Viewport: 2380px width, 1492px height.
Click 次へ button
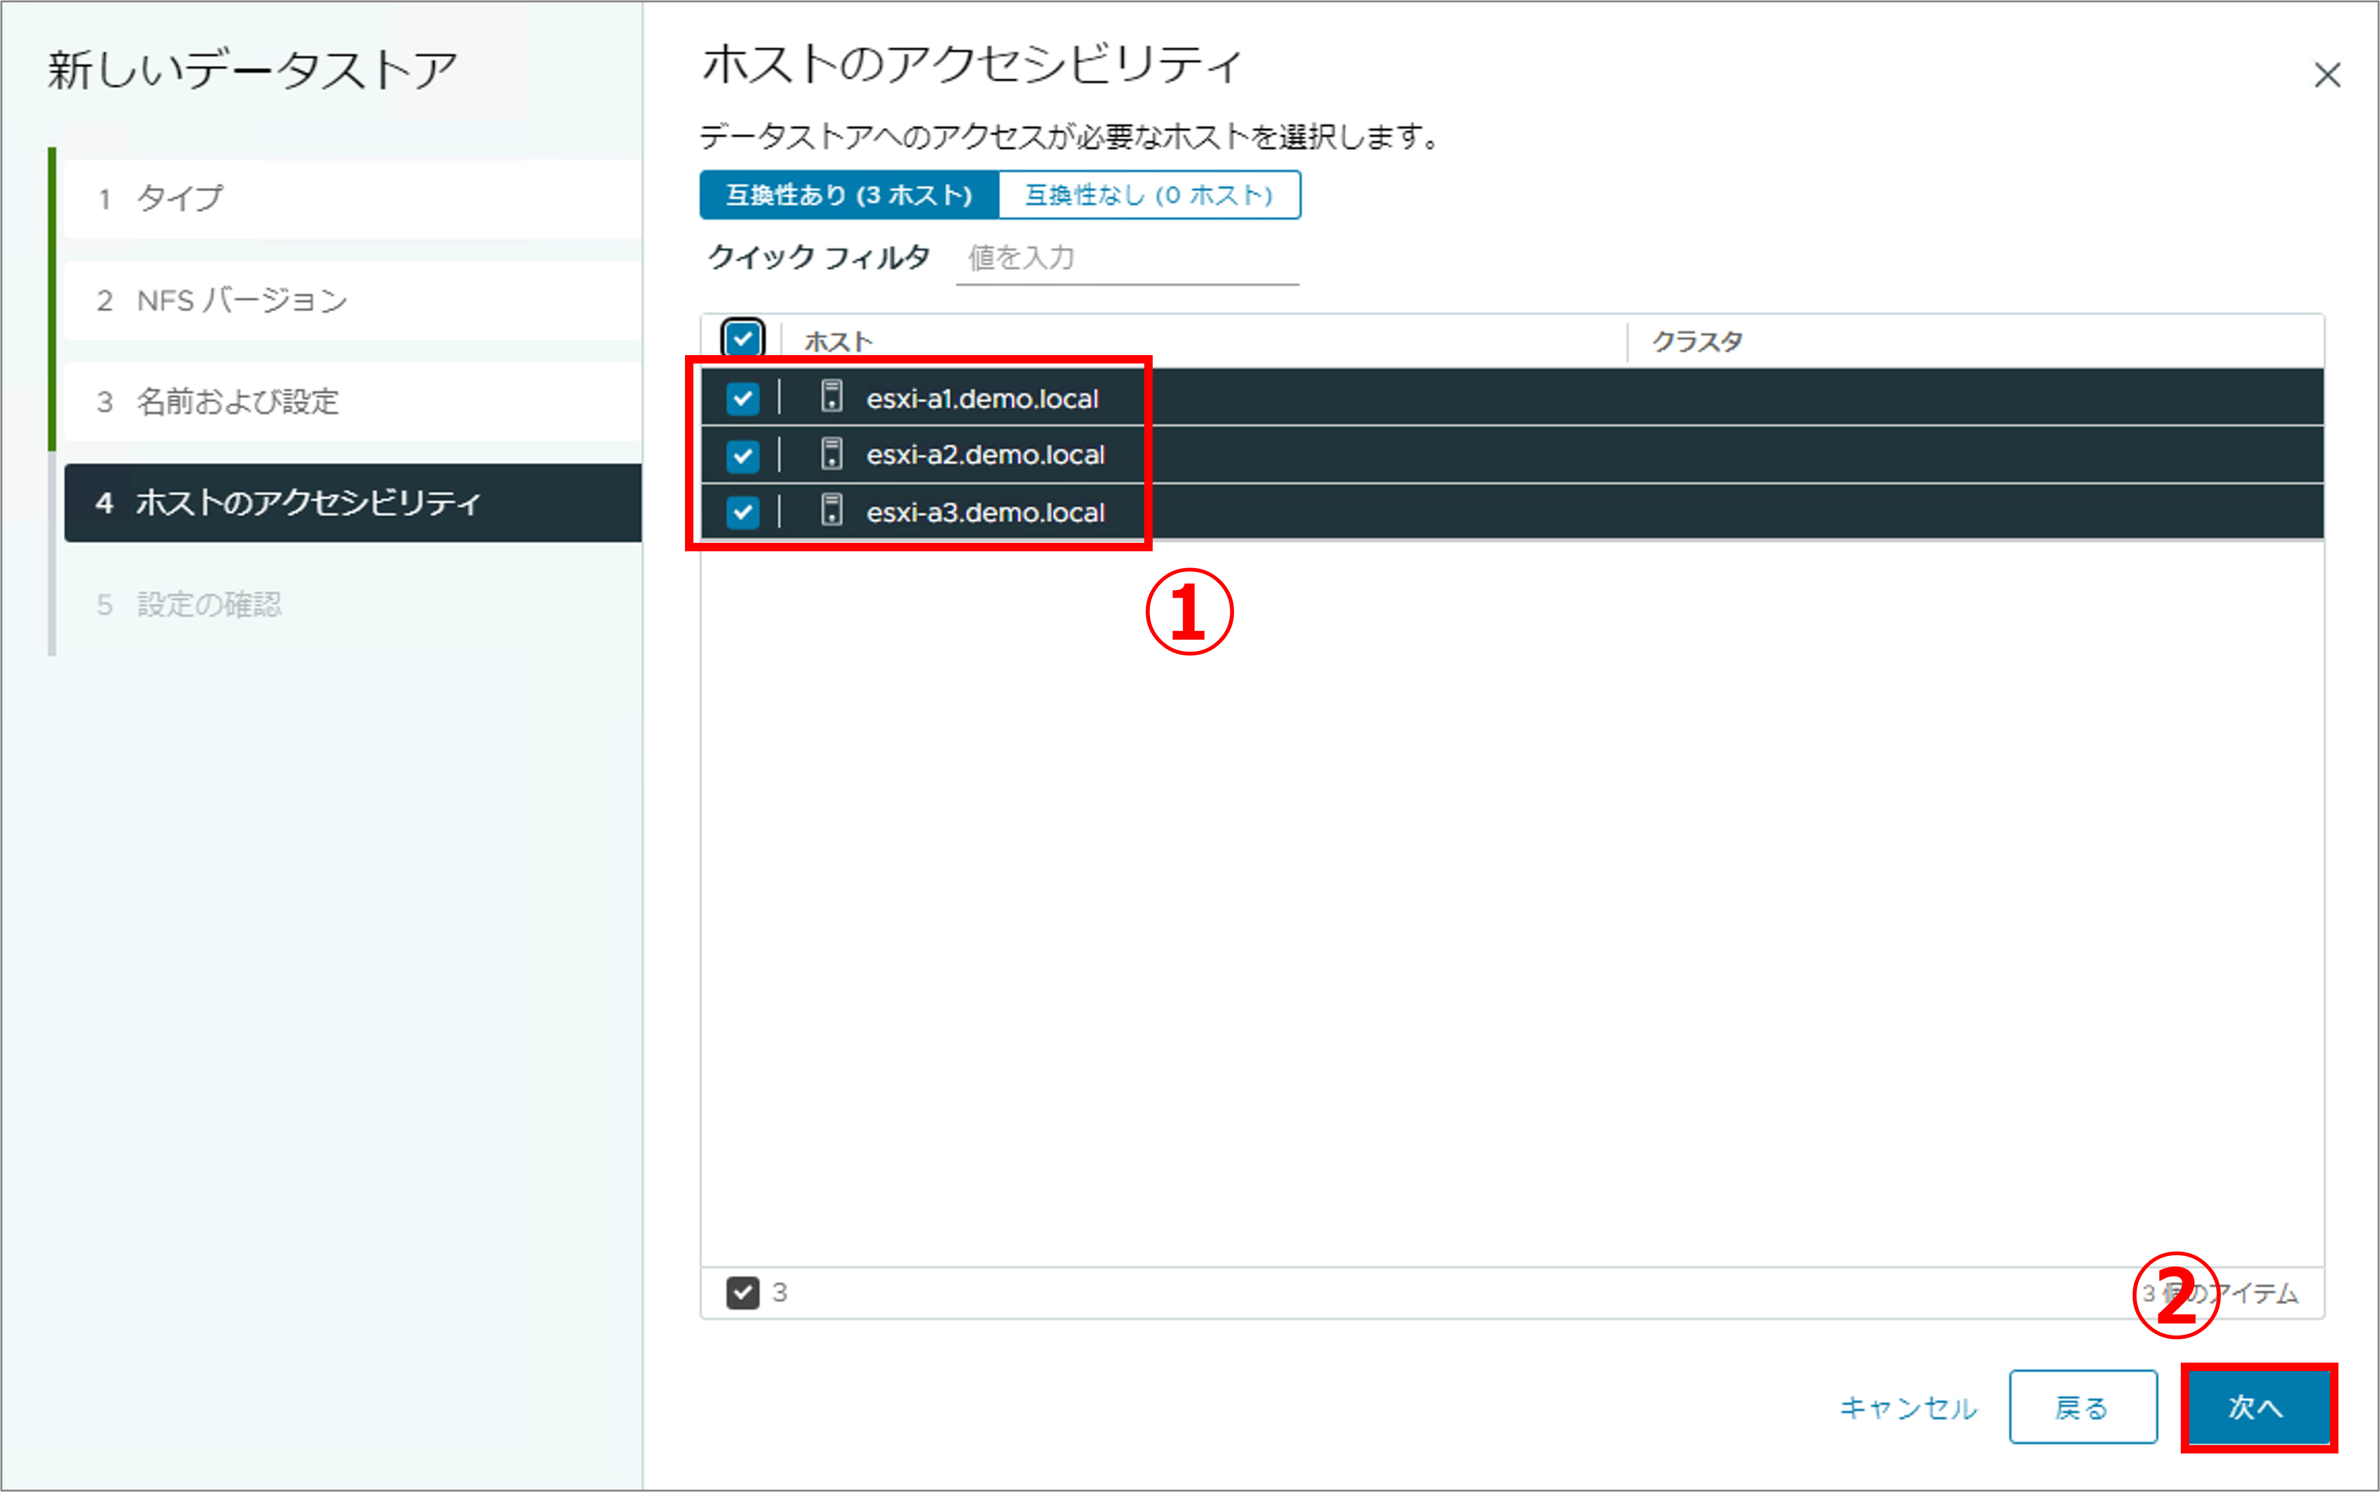click(x=2258, y=1406)
